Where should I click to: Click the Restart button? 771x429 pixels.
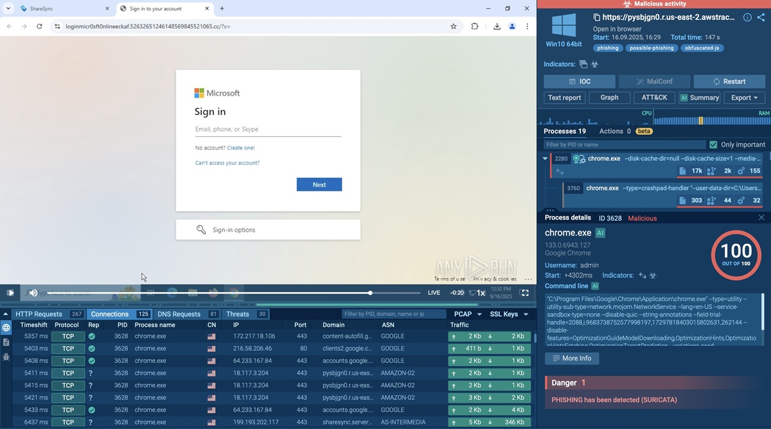(x=729, y=82)
